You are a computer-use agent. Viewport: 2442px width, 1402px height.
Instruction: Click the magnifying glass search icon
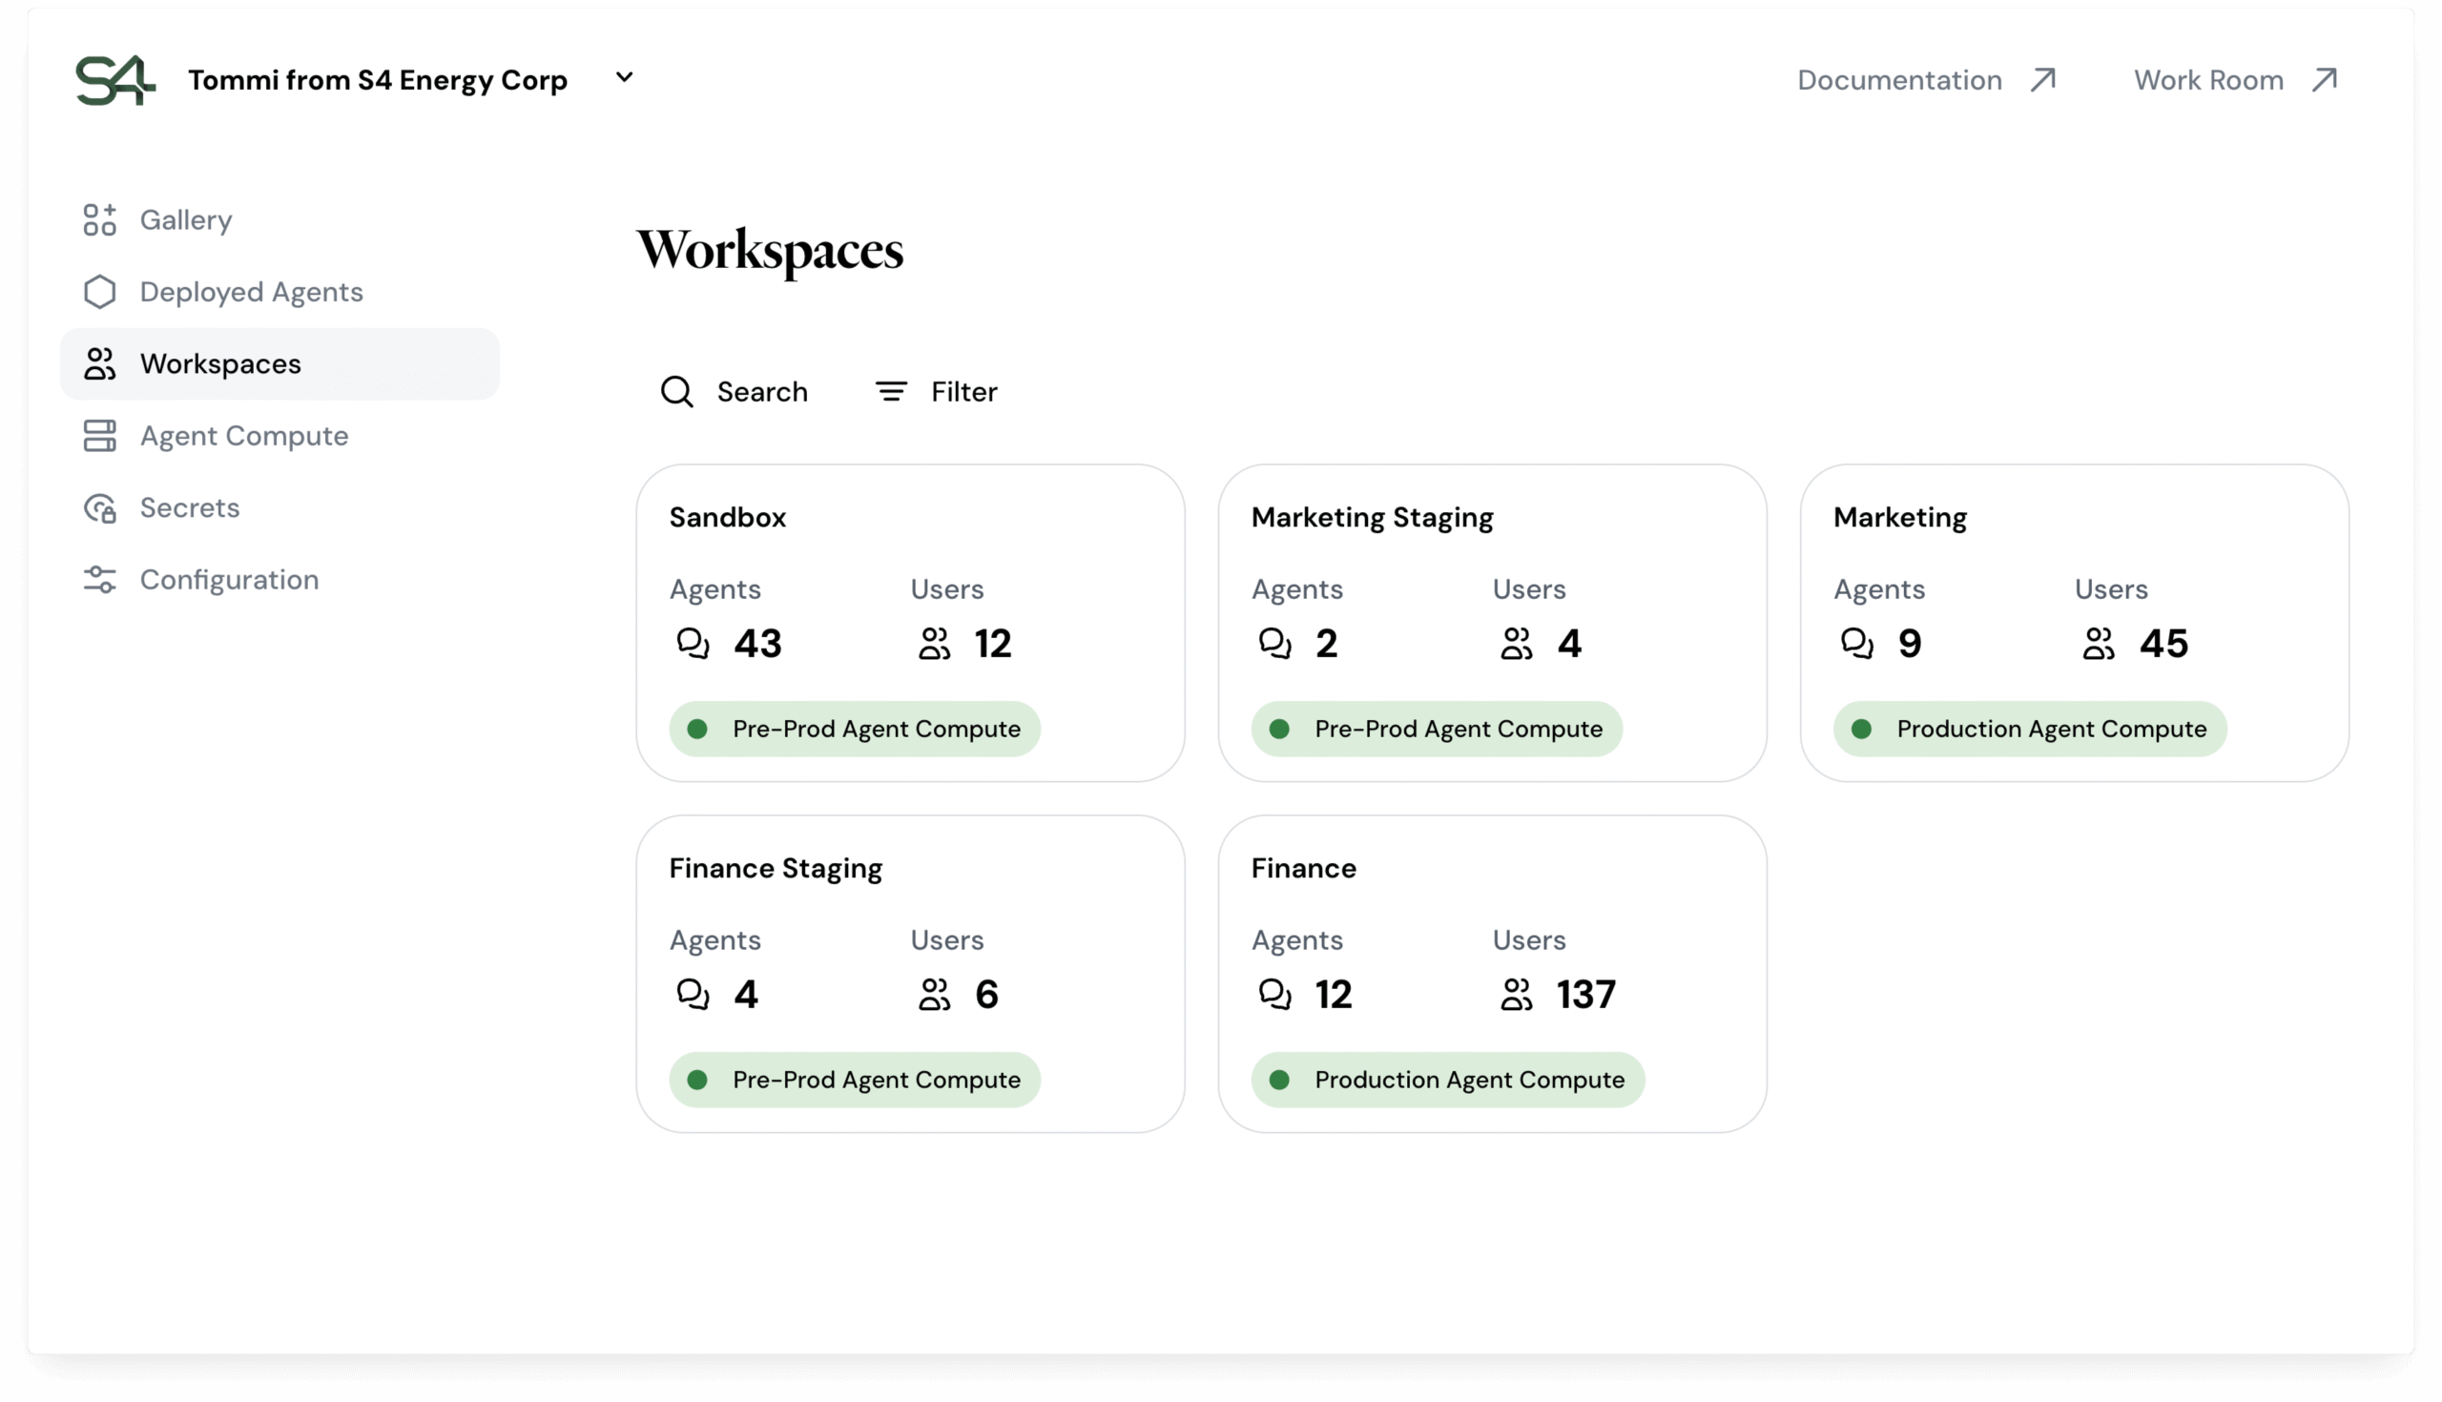click(677, 392)
